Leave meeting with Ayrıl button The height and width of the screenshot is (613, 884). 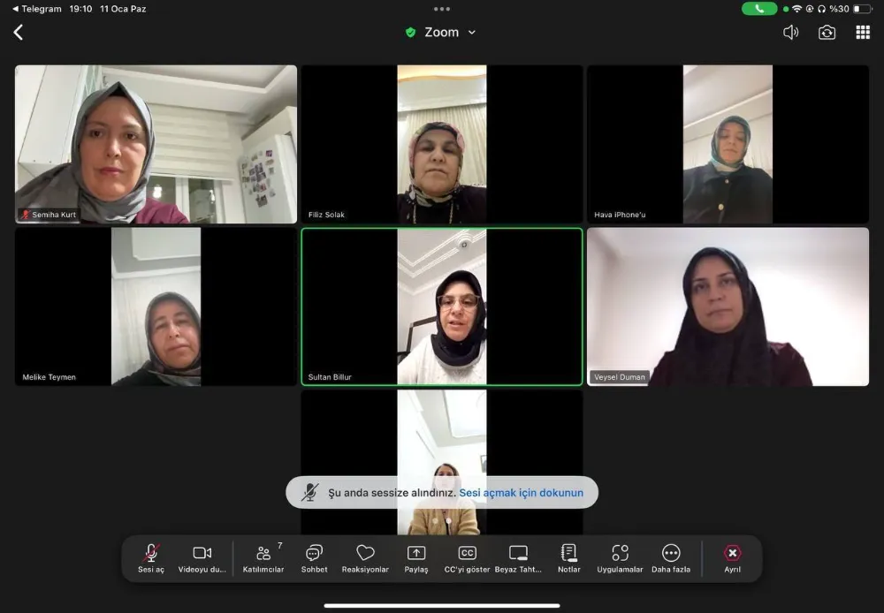tap(732, 558)
